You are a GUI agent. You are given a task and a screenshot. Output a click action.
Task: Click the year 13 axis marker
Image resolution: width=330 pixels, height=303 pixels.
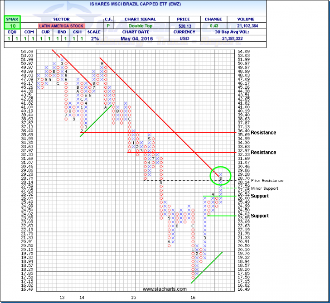pyautogui.click(x=62, y=298)
